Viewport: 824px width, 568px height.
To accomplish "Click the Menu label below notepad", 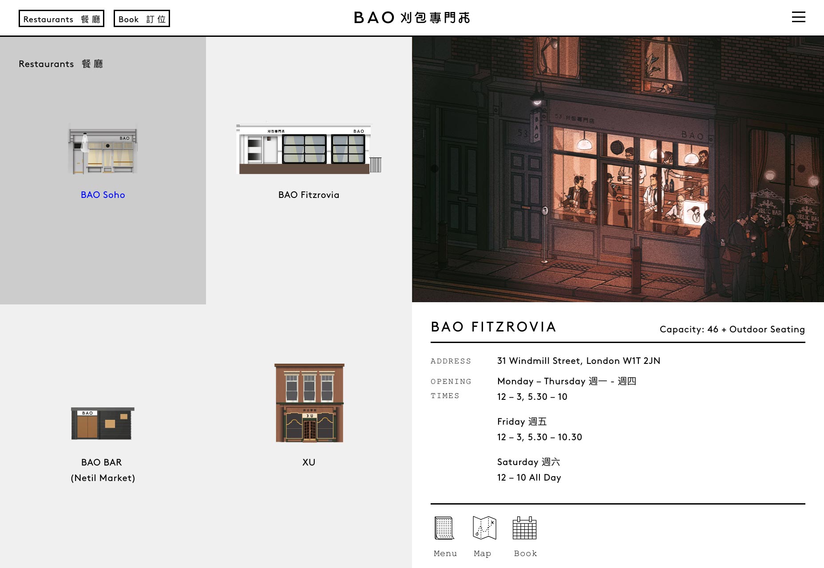I will 445,553.
